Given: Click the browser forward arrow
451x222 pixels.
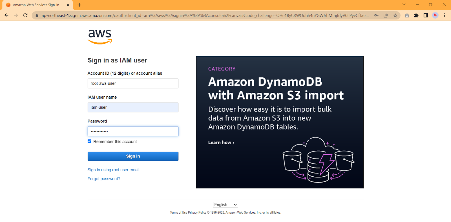Looking at the screenshot, I should 16,15.
